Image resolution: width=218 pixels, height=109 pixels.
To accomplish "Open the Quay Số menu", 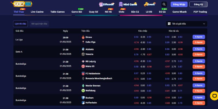I will (x=93, y=12).
